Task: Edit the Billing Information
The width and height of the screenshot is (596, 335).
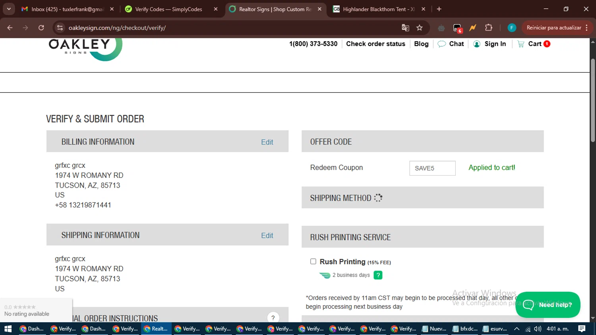Action: (x=267, y=142)
